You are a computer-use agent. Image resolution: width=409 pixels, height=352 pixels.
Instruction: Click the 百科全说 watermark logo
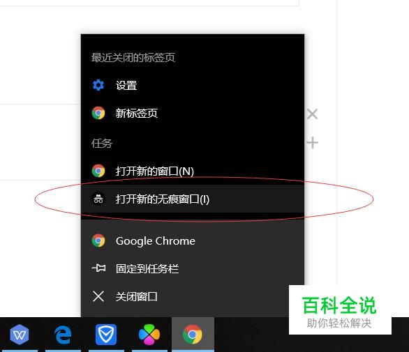(x=340, y=310)
